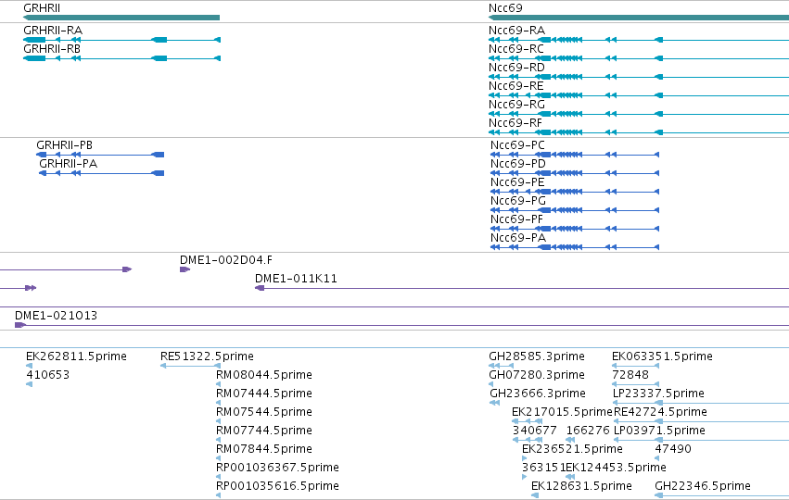
Task: Select the EK217015.5prime EST label
Action: (562, 412)
